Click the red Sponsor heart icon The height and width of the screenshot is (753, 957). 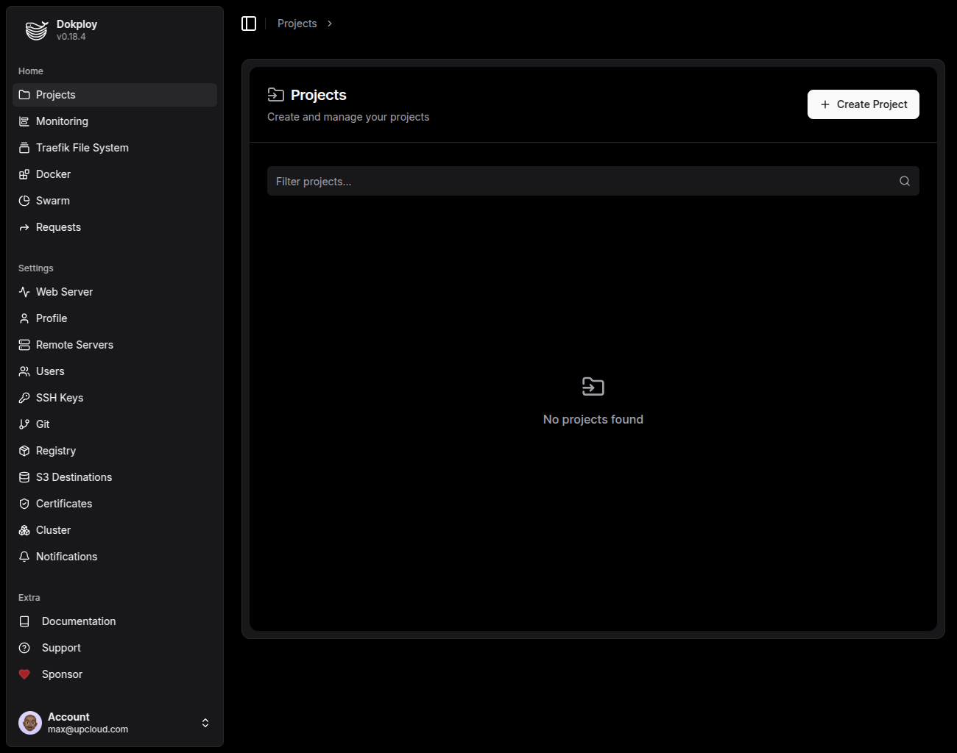pos(24,674)
